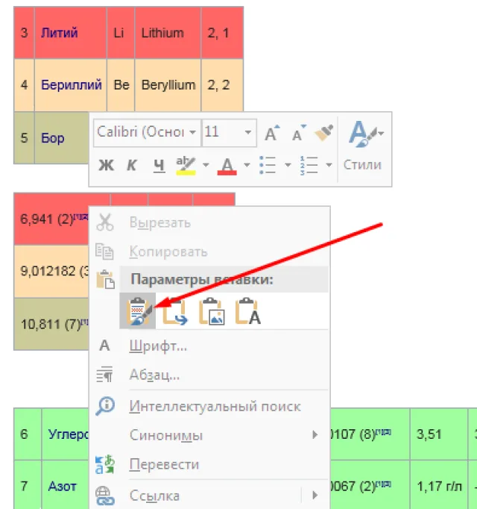Choose Вырезать from context menu
Viewport: 477px width, 509px height.
209,222
